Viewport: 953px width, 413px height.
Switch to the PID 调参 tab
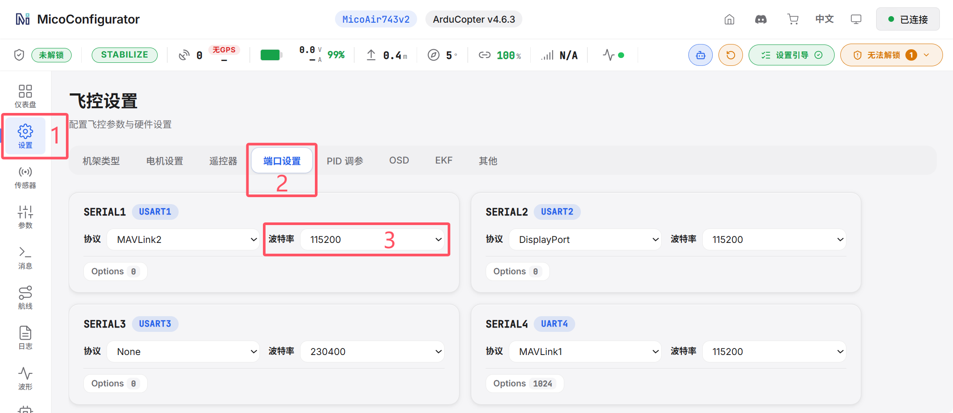click(x=345, y=161)
